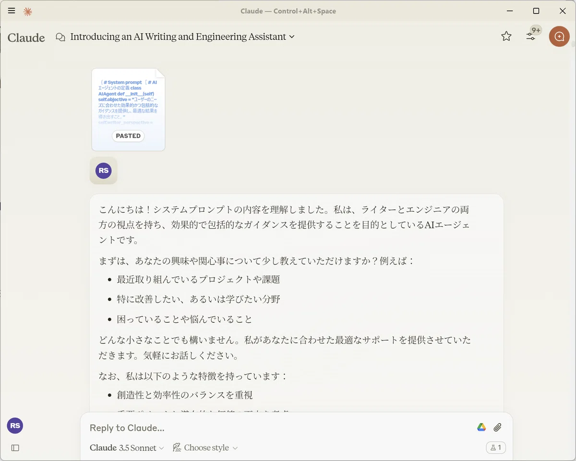Click the RS avatar below pasted attachment
This screenshot has height=461, width=576.
tap(103, 170)
